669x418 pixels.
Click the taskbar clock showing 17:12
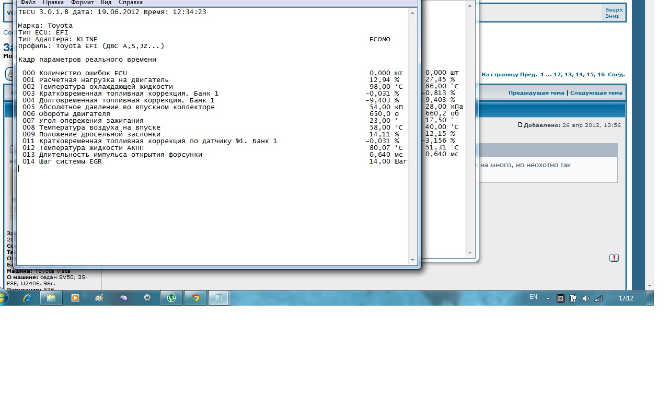626,298
